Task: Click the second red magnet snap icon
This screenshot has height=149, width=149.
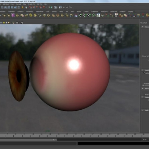Action: [34, 7]
